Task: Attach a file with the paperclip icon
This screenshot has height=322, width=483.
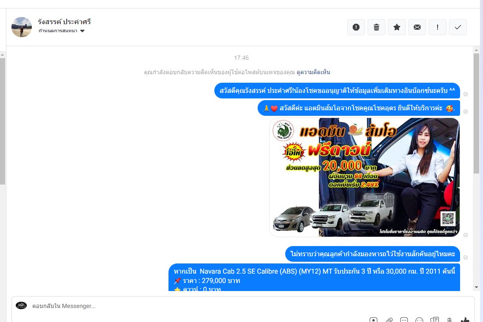Action: pyautogui.click(x=389, y=320)
